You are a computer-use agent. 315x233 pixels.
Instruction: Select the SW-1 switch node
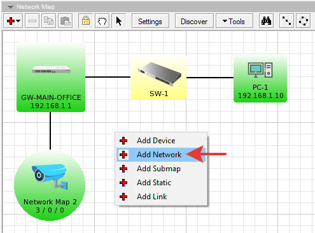pos(158,78)
